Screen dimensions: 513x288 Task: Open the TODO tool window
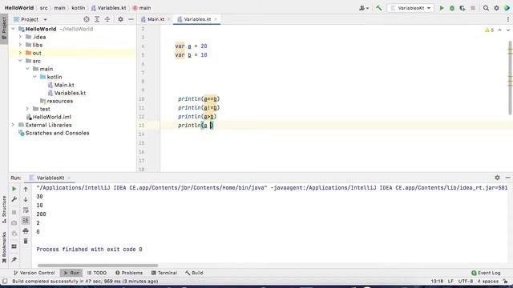(x=97, y=273)
